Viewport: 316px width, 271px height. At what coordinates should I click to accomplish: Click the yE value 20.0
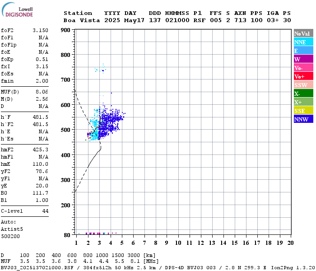coord(42,186)
